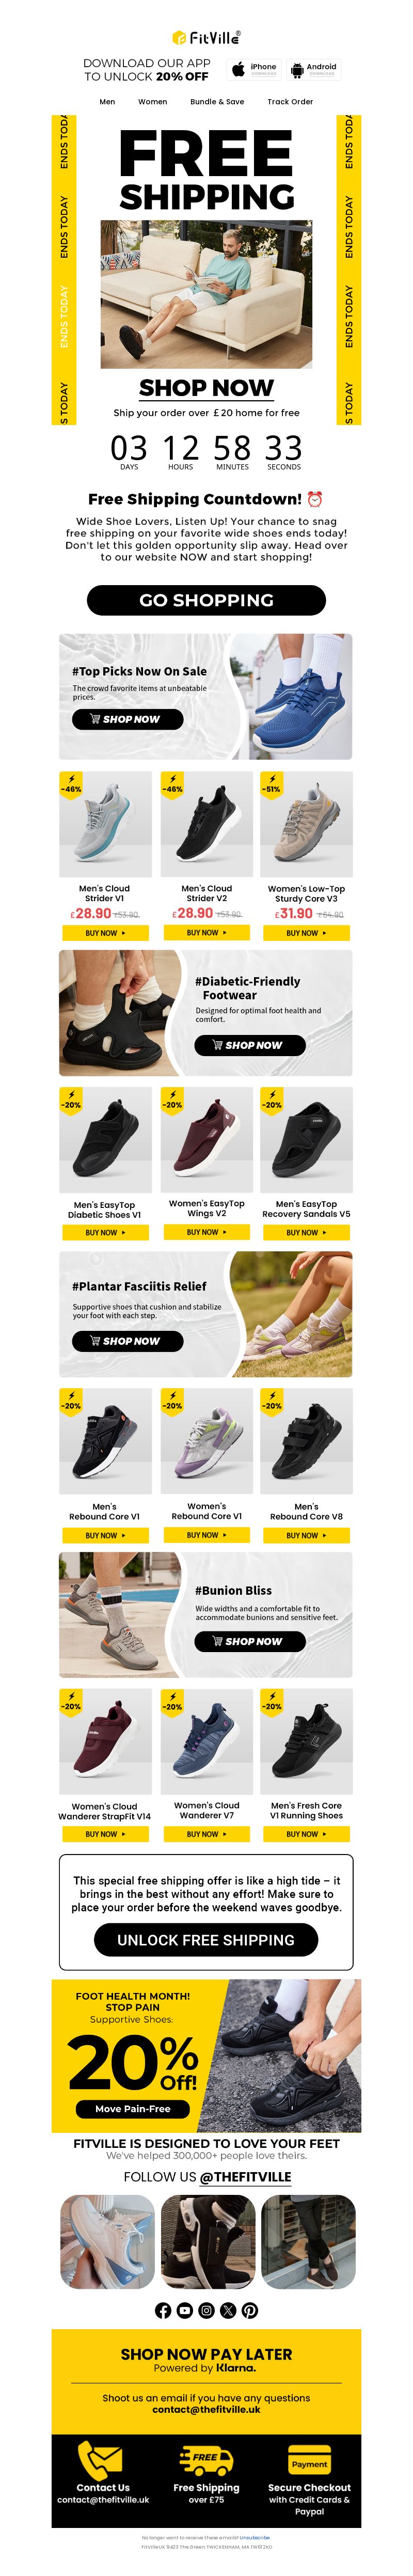413x2576 pixels.
Task: Click the Free Shipping truck icon
Action: pos(206,2458)
